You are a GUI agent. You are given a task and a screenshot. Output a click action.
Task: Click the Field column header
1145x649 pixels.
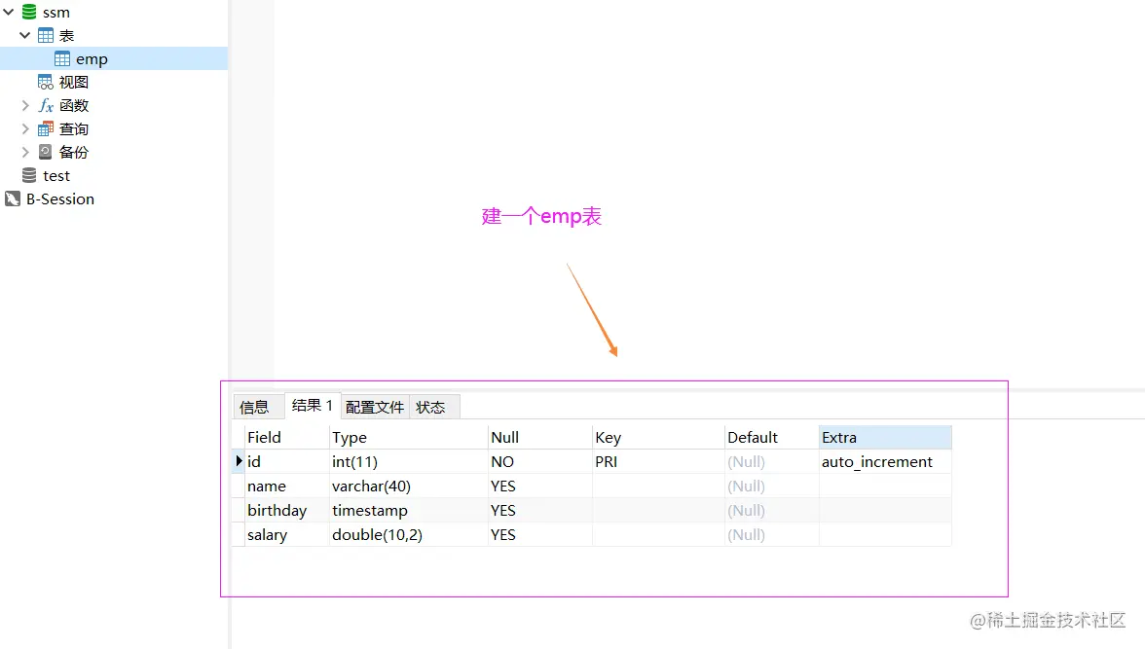287,437
